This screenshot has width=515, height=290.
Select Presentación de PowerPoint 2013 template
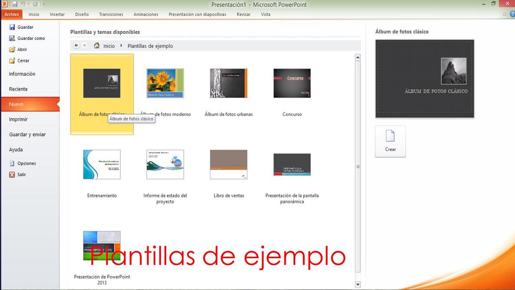pyautogui.click(x=102, y=246)
